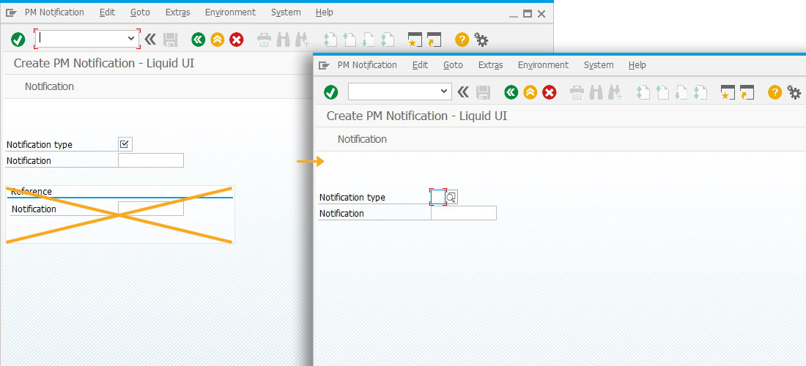Open PM Notification menu in back window
This screenshot has height=366, width=806.
pyautogui.click(x=54, y=12)
